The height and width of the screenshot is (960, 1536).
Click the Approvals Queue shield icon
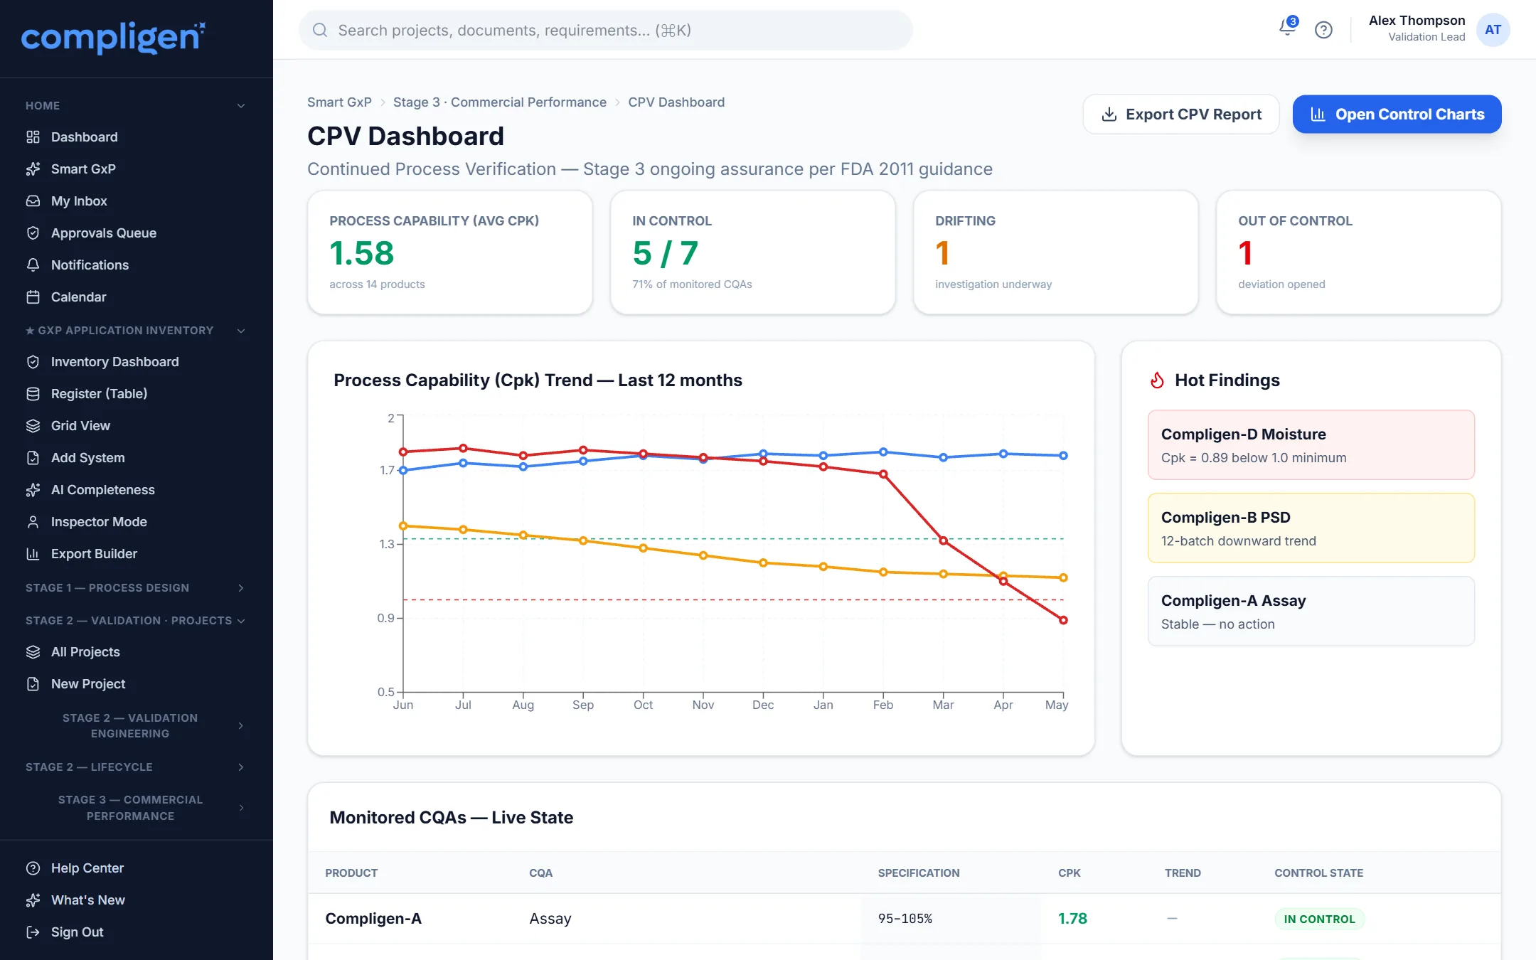click(x=33, y=233)
